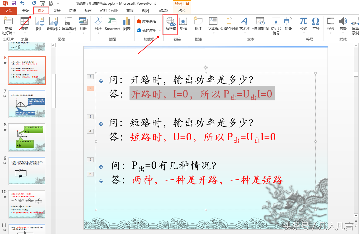Image resolution: width=359 pixels, height=234 pixels.
Task: Switch to the 开始 (Home) tab
Action: coord(26,11)
